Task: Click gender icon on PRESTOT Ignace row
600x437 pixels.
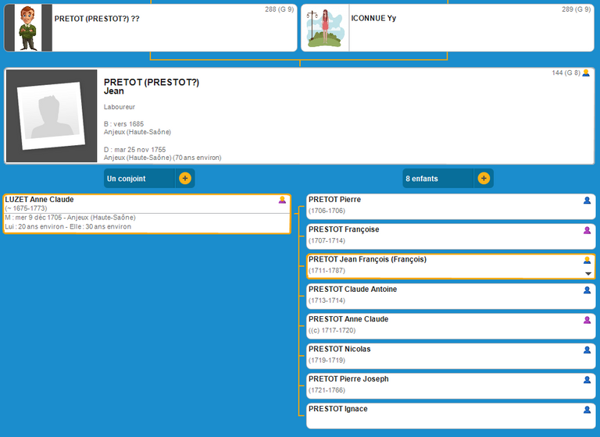Action: click(x=587, y=410)
